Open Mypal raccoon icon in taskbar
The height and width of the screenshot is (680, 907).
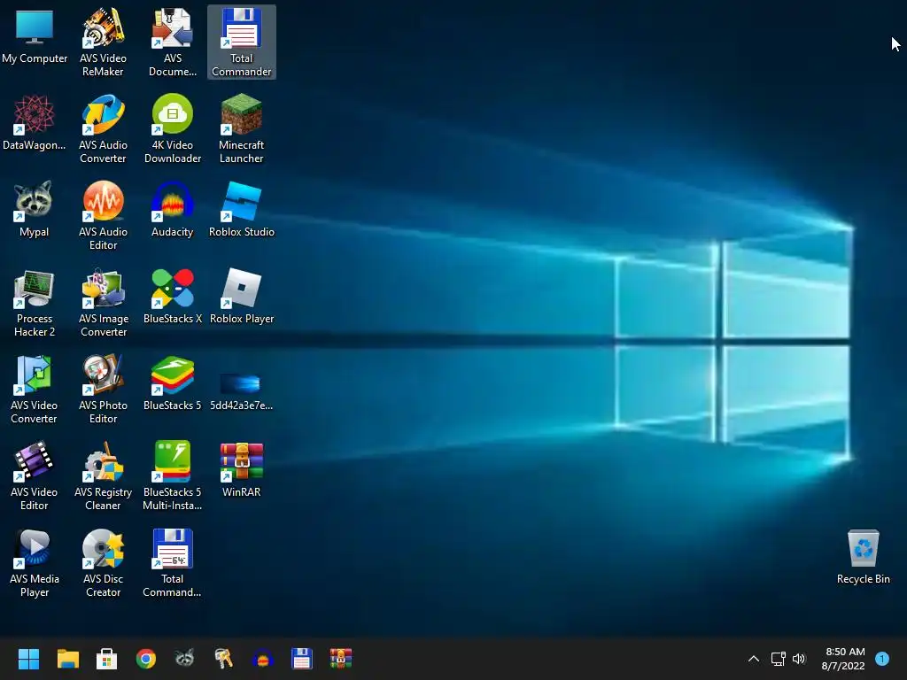184,659
